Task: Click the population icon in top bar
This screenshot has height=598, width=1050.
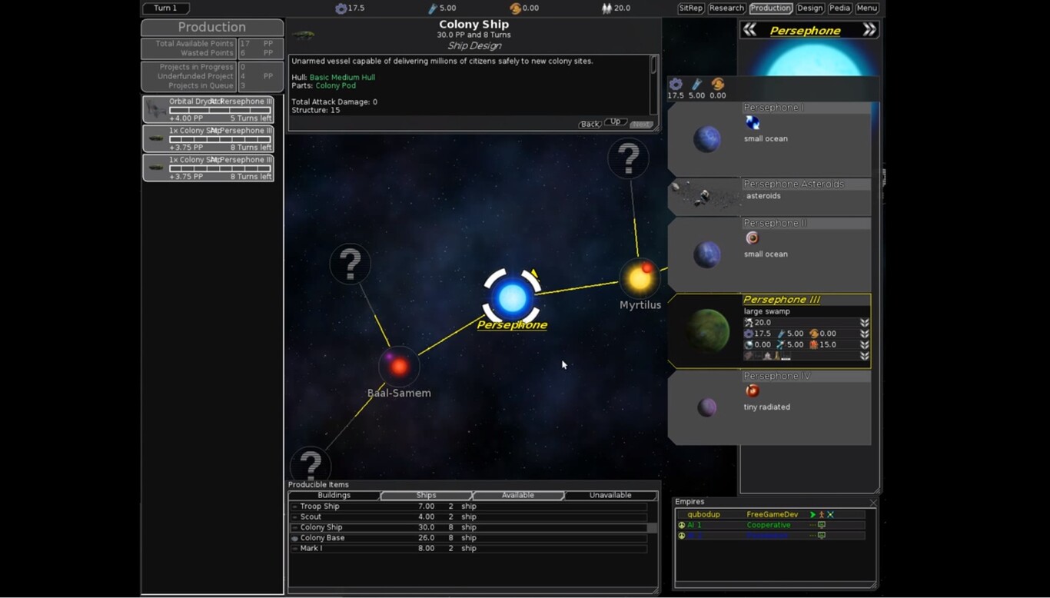Action: tap(606, 8)
